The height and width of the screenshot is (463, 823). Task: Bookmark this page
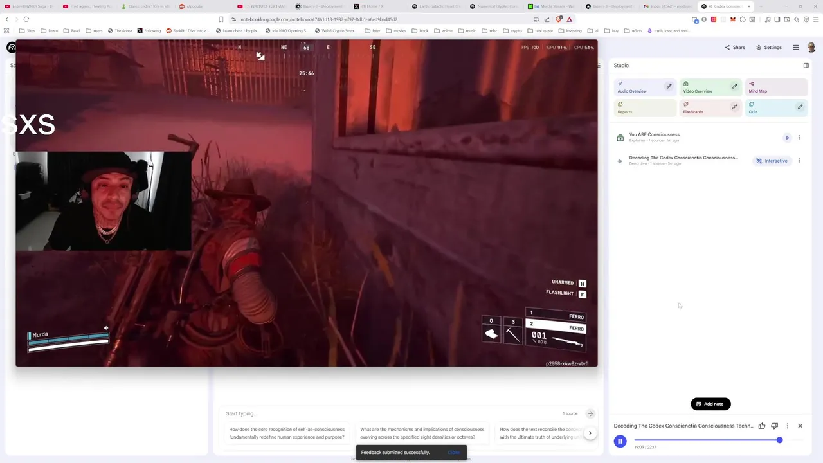pos(221,19)
